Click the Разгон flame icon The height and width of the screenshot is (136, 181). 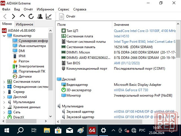(x=15, y=61)
